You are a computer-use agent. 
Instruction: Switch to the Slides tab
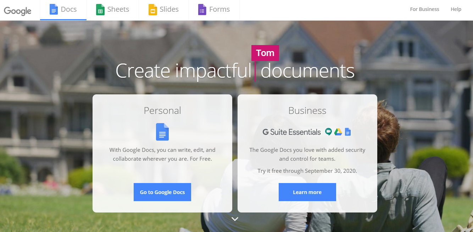pyautogui.click(x=163, y=10)
